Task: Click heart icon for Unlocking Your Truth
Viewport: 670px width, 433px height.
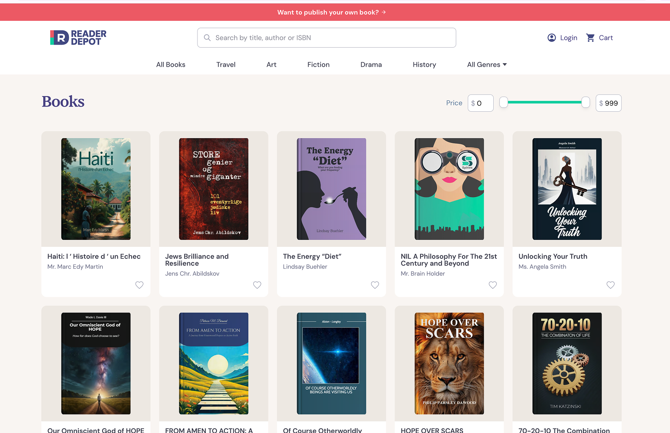Action: click(611, 285)
